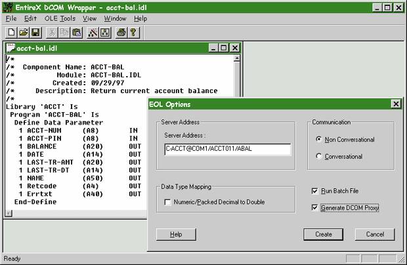Select the Conversational radio button
The image size is (407, 265).
pos(319,156)
